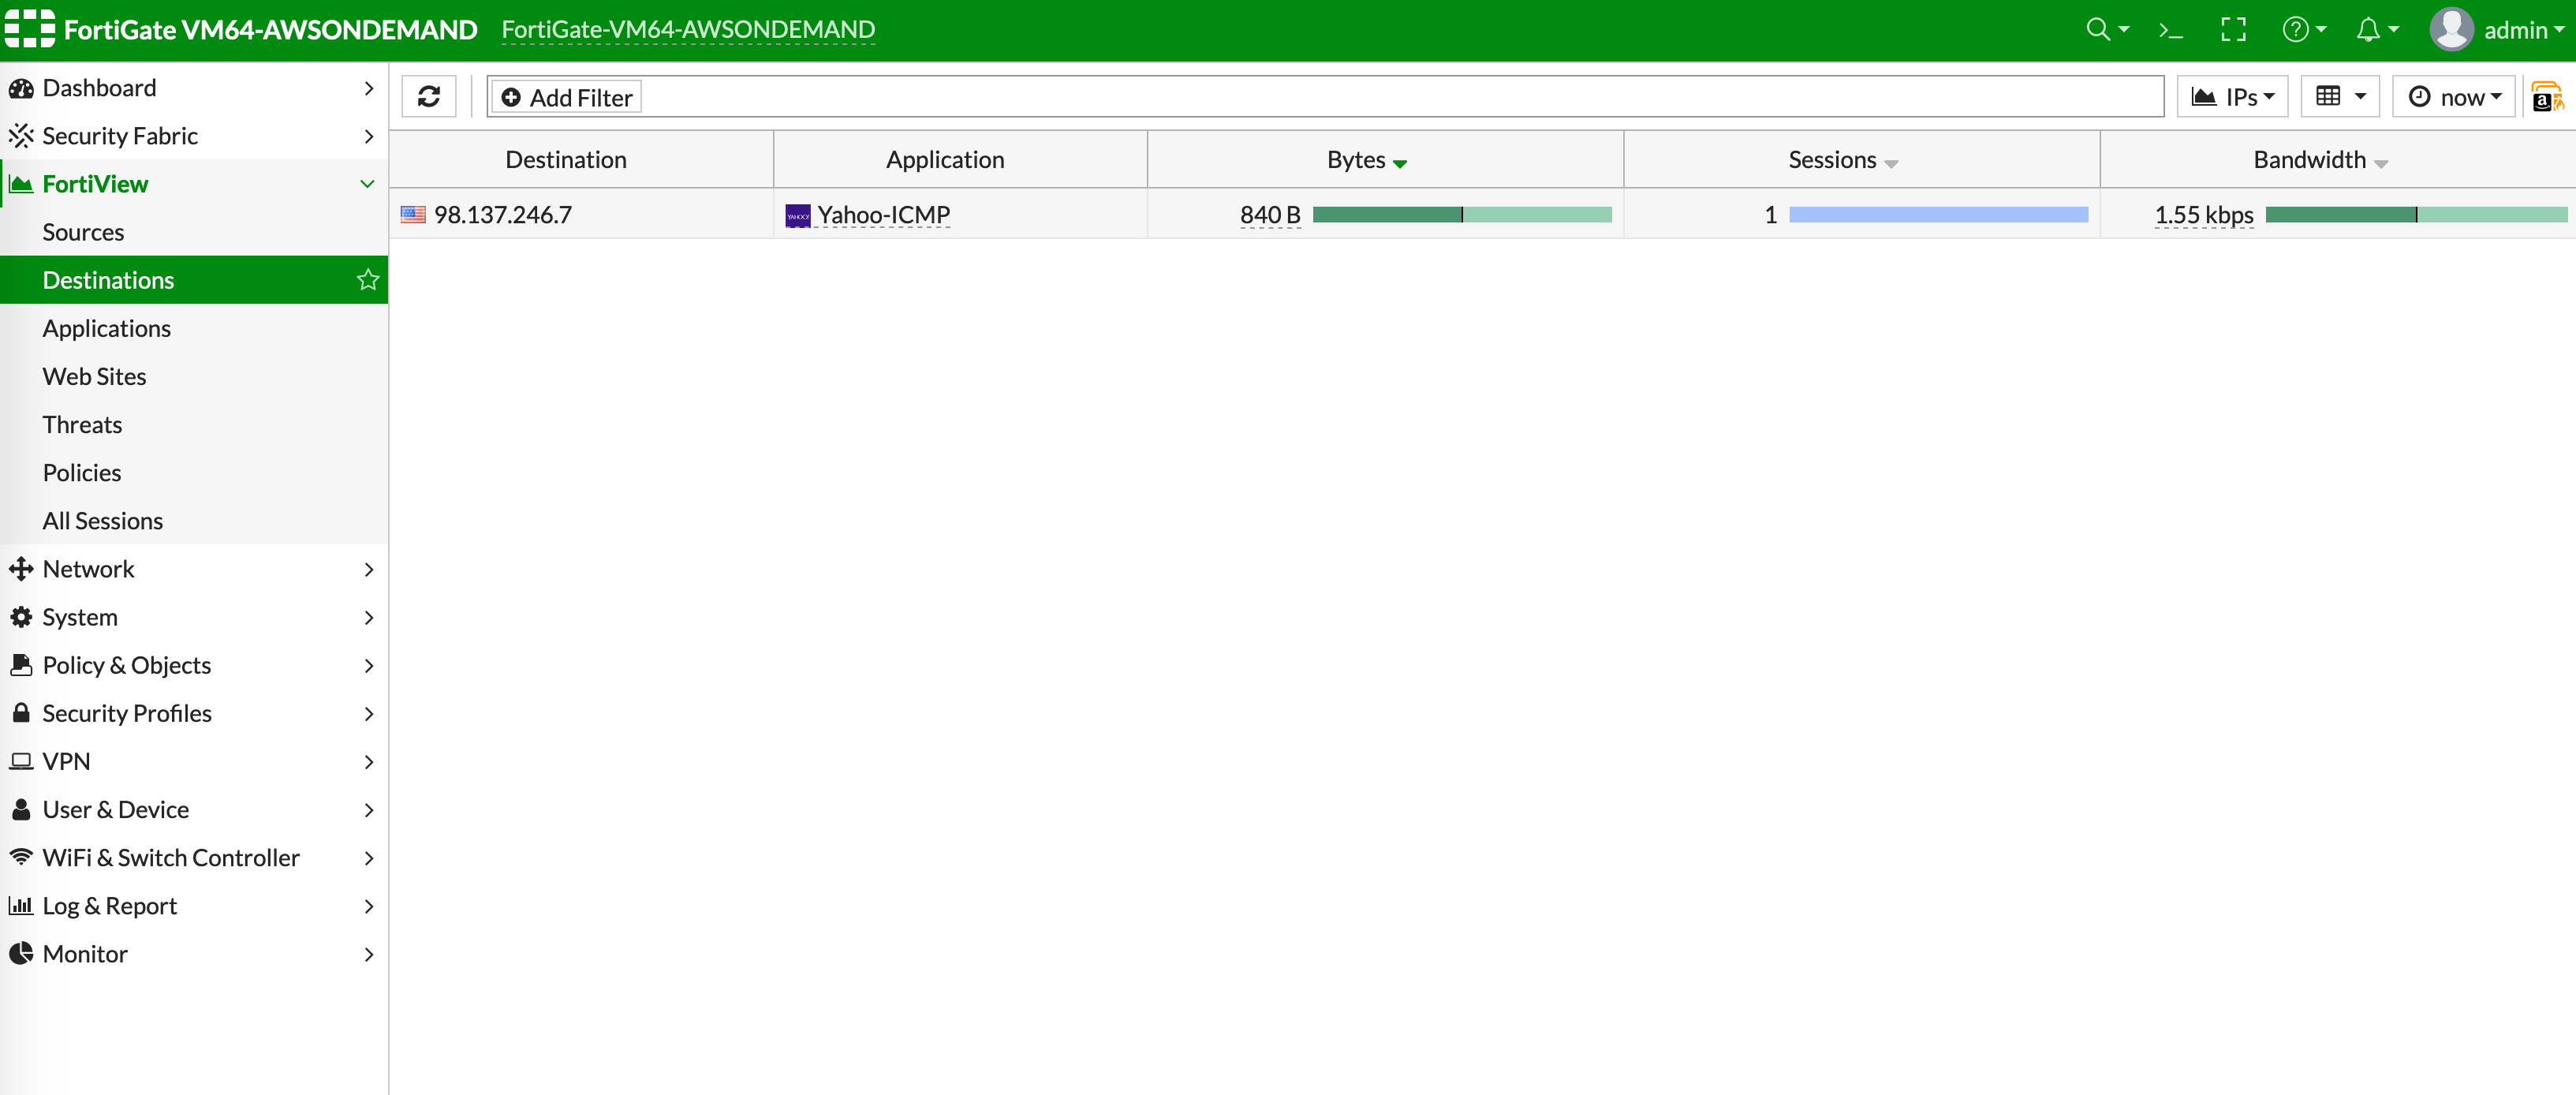
Task: Open the FortiView section icon in the sidebar
Action: pyautogui.click(x=20, y=184)
